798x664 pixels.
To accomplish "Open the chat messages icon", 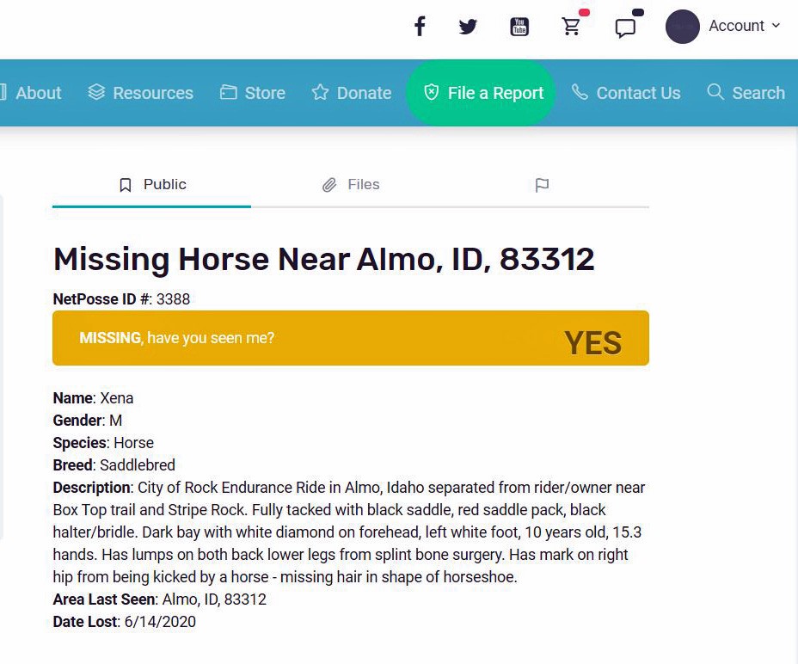I will click(625, 28).
